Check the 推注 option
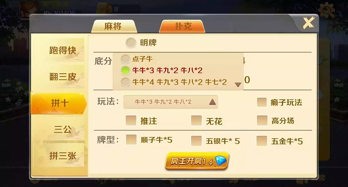The image size is (348, 187). [x=131, y=120]
